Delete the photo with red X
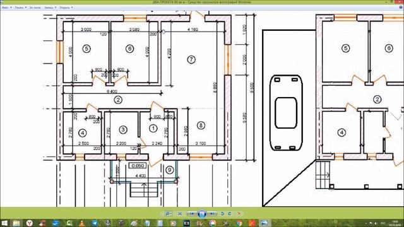This screenshot has width=404, height=227. (x=239, y=214)
